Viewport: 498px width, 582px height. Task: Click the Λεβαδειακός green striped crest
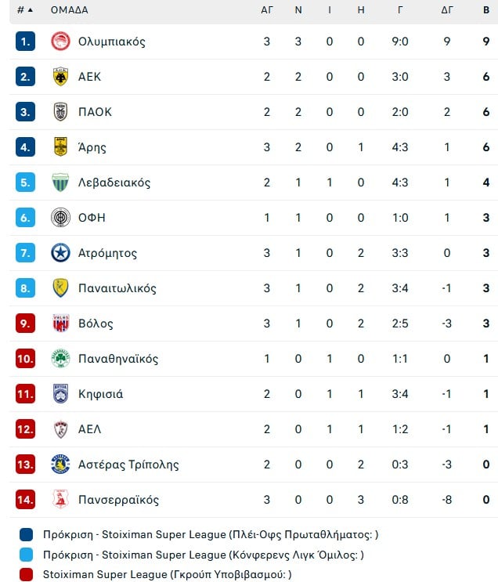click(60, 183)
